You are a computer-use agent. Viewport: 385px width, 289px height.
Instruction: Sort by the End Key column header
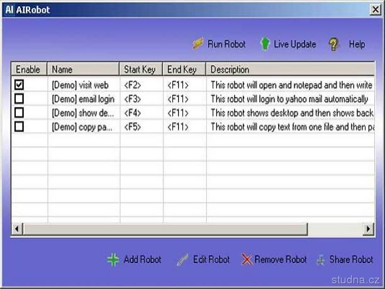tap(184, 69)
